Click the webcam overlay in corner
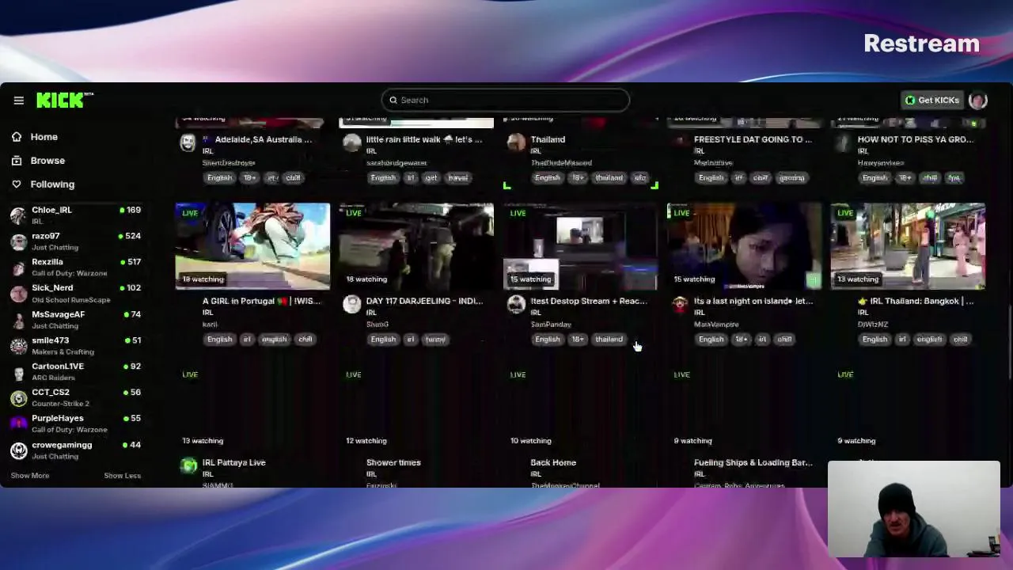1013x570 pixels. pos(913,509)
